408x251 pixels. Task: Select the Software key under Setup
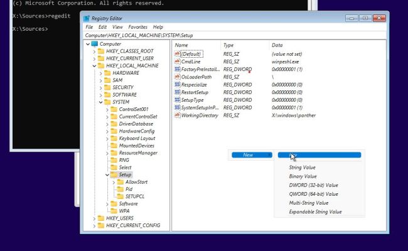(128, 204)
